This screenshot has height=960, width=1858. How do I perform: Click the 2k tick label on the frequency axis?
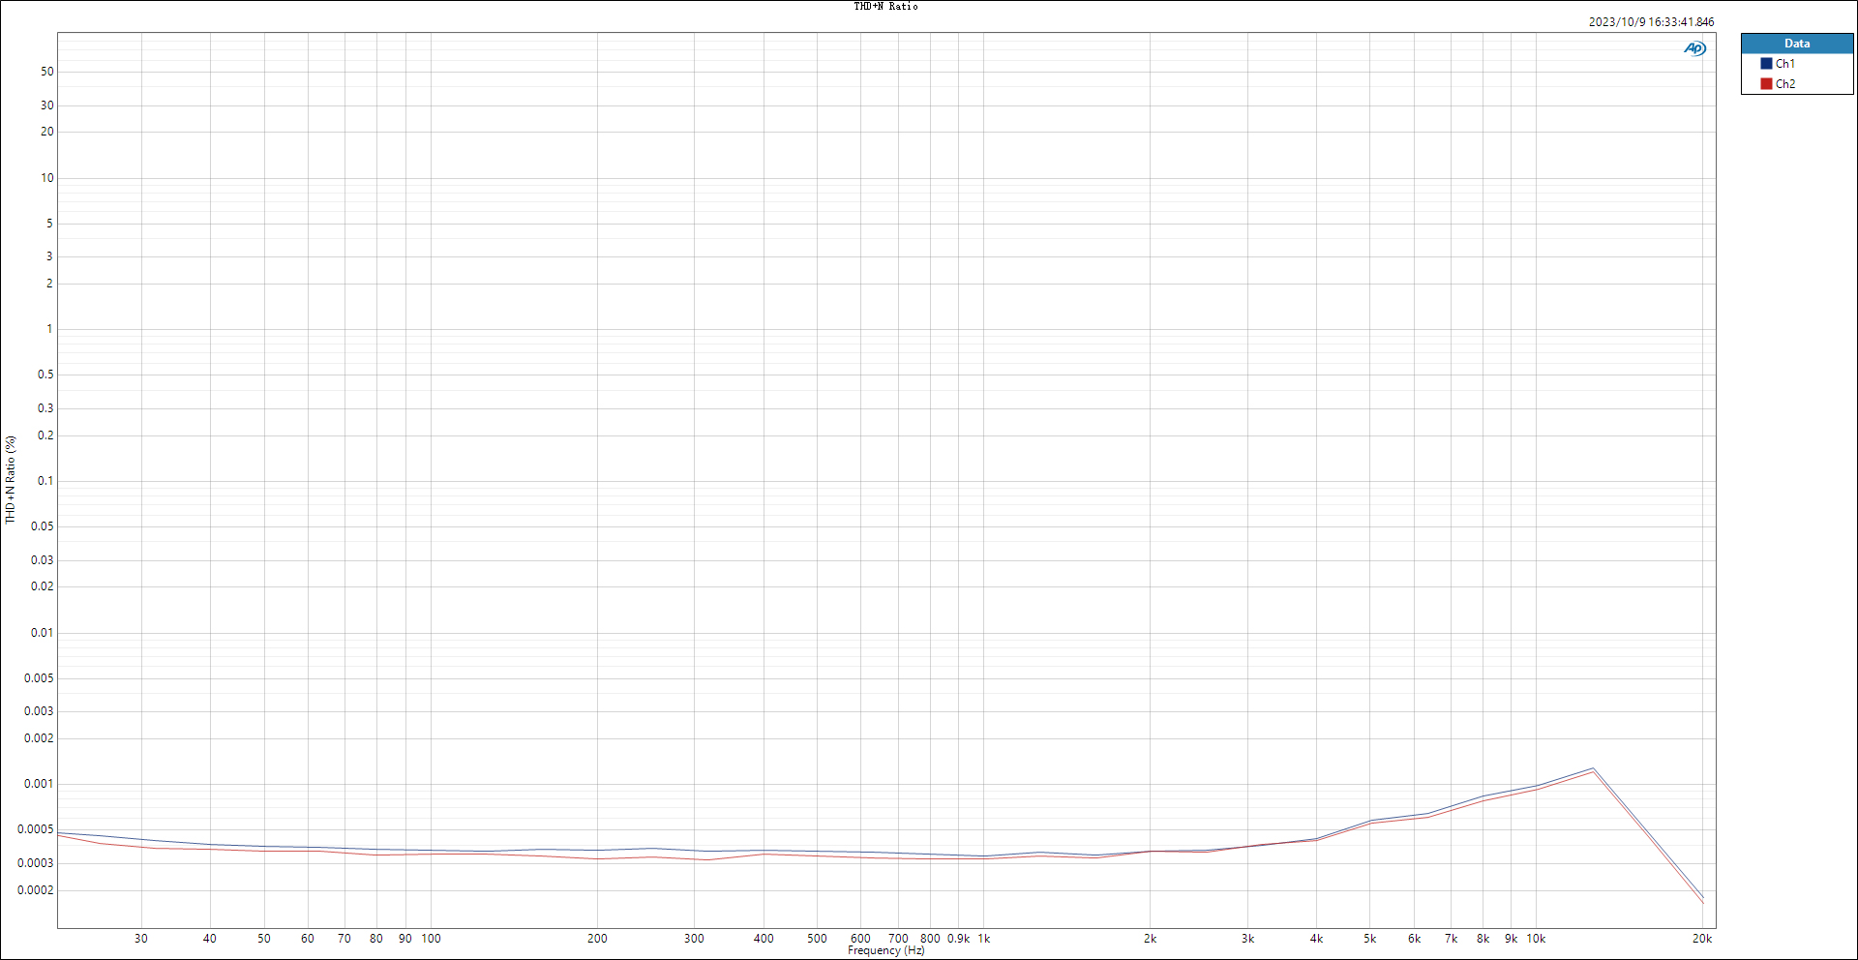pyautogui.click(x=1150, y=939)
